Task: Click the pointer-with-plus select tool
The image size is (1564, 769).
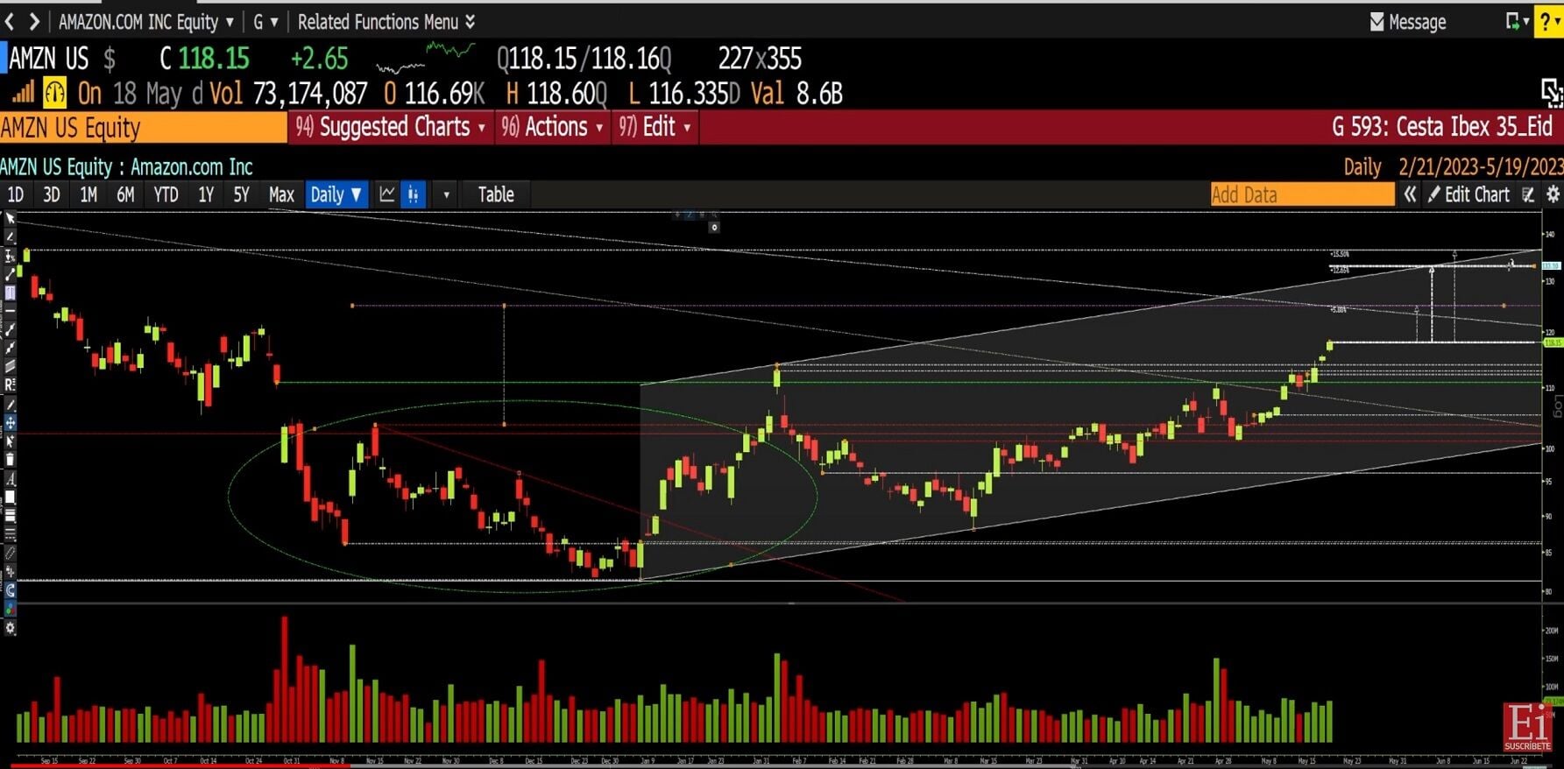Action: pyautogui.click(x=10, y=441)
